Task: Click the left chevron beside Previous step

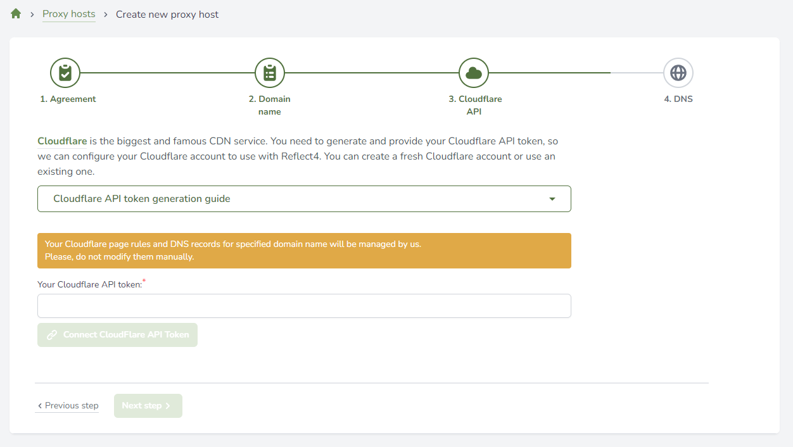Action: (x=40, y=406)
